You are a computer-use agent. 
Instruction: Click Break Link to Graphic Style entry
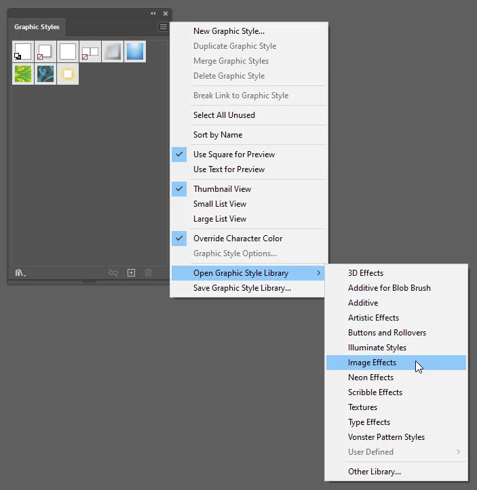click(x=249, y=96)
